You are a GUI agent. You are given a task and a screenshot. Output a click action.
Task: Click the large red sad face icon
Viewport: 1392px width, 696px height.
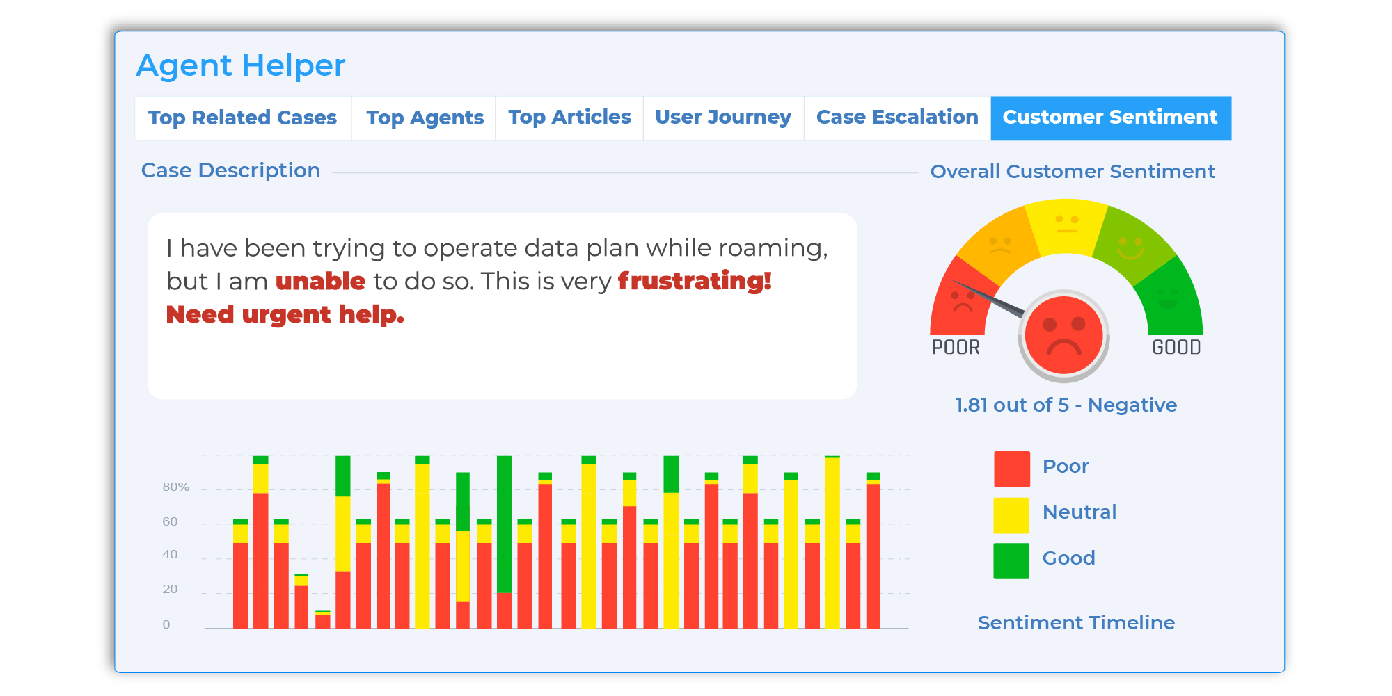click(x=1063, y=335)
